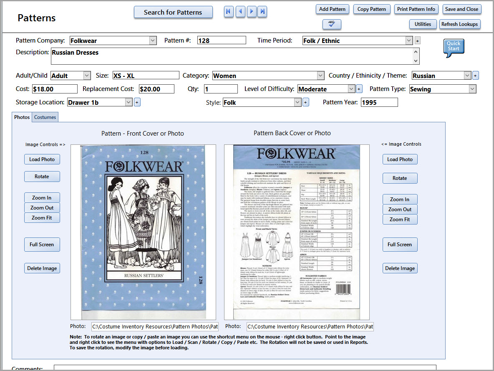This screenshot has height=371, width=494.
Task: Expand the Pattern Company dropdown
Action: click(153, 40)
